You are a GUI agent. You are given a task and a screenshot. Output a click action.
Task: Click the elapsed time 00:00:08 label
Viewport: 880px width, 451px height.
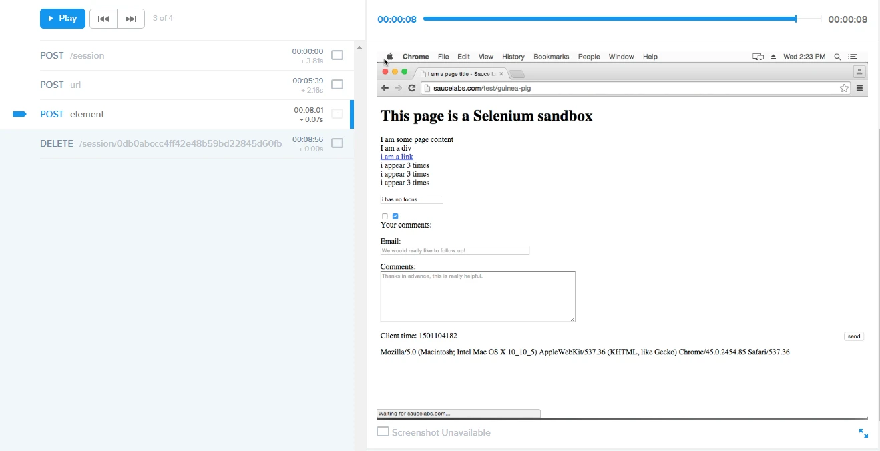[397, 19]
